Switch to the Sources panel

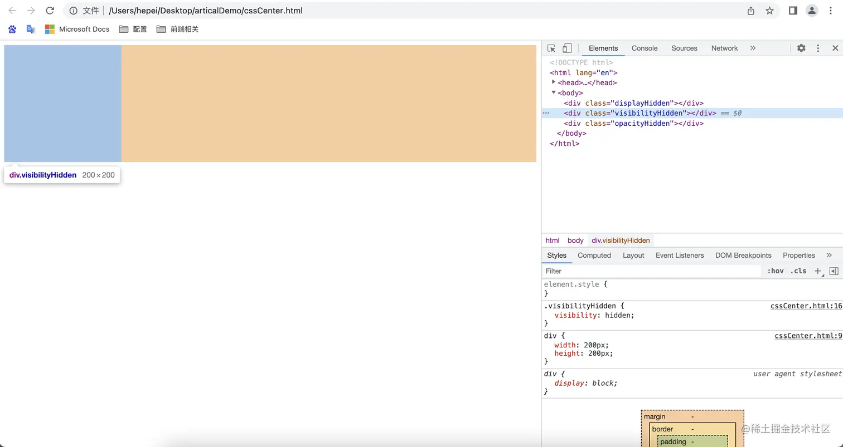point(684,48)
